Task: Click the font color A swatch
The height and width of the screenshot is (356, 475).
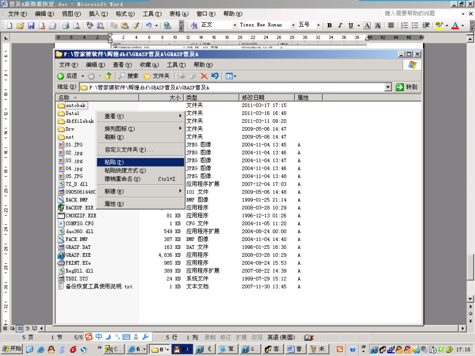Action: (455, 25)
